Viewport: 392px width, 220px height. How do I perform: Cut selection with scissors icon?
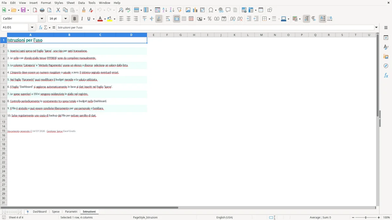pyautogui.click(x=58, y=10)
